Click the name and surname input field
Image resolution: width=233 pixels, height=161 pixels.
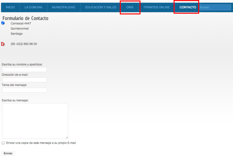(25, 70)
